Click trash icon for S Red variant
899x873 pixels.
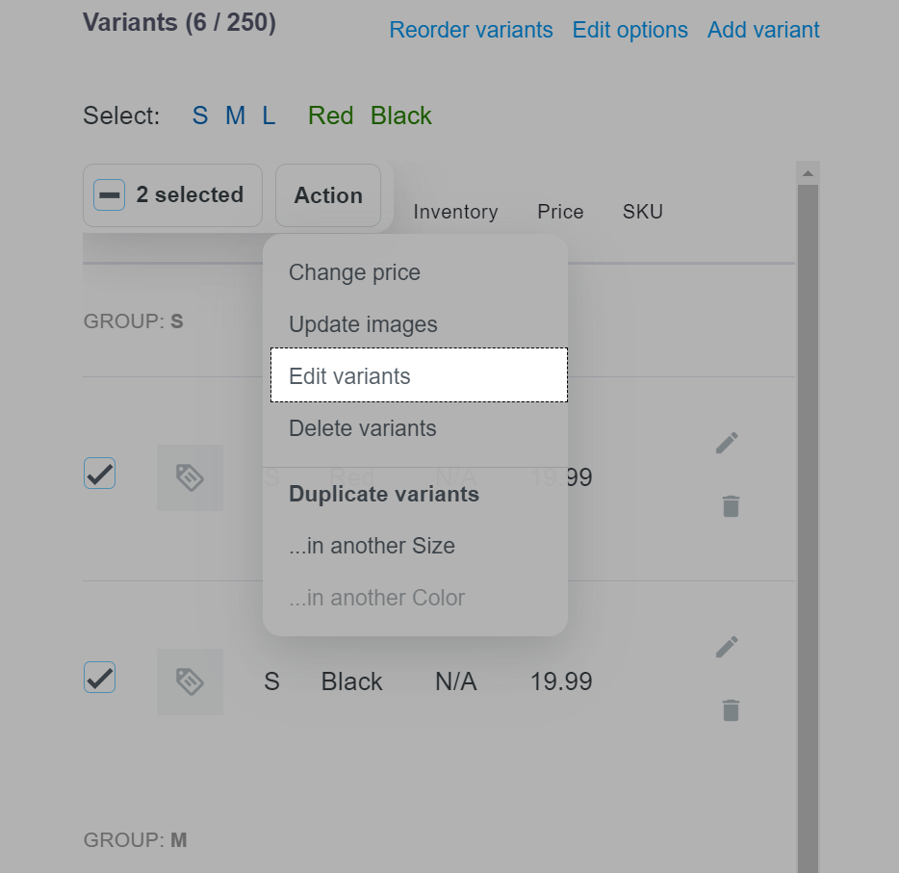(x=731, y=506)
